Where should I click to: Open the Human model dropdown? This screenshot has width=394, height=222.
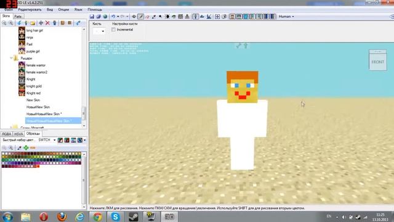(x=286, y=17)
